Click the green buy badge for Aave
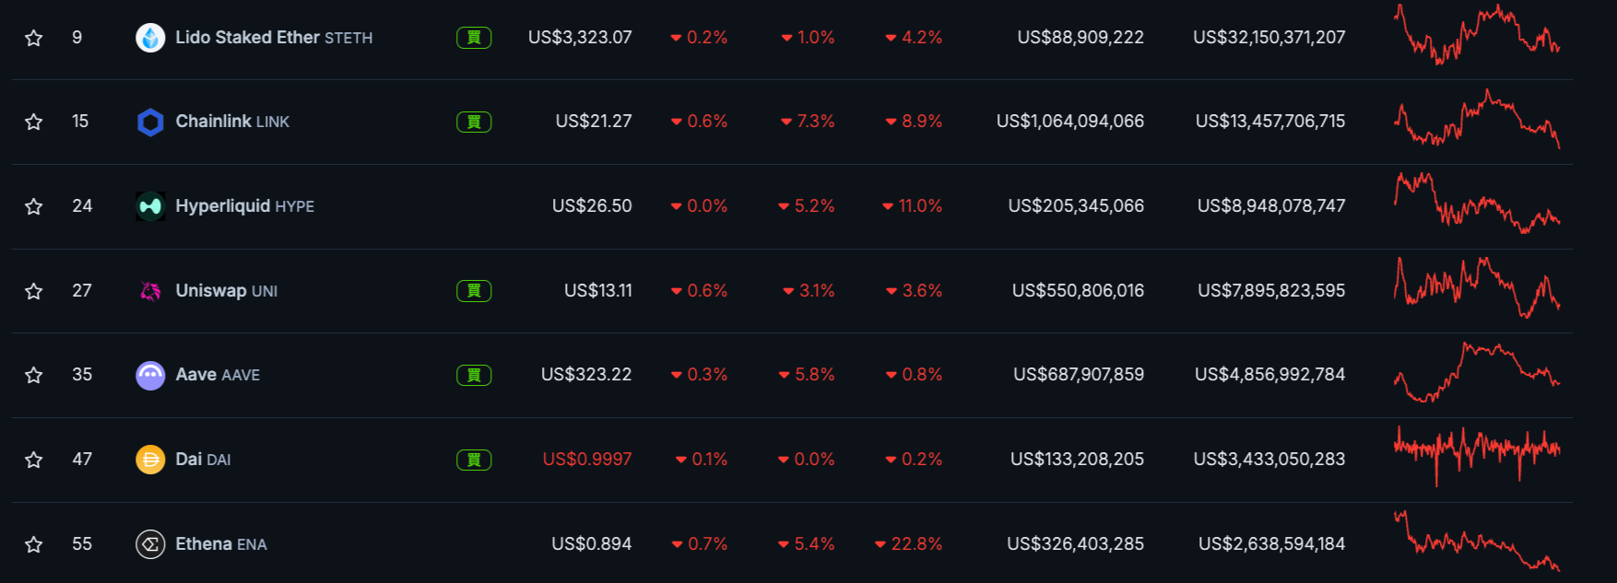 coord(474,375)
